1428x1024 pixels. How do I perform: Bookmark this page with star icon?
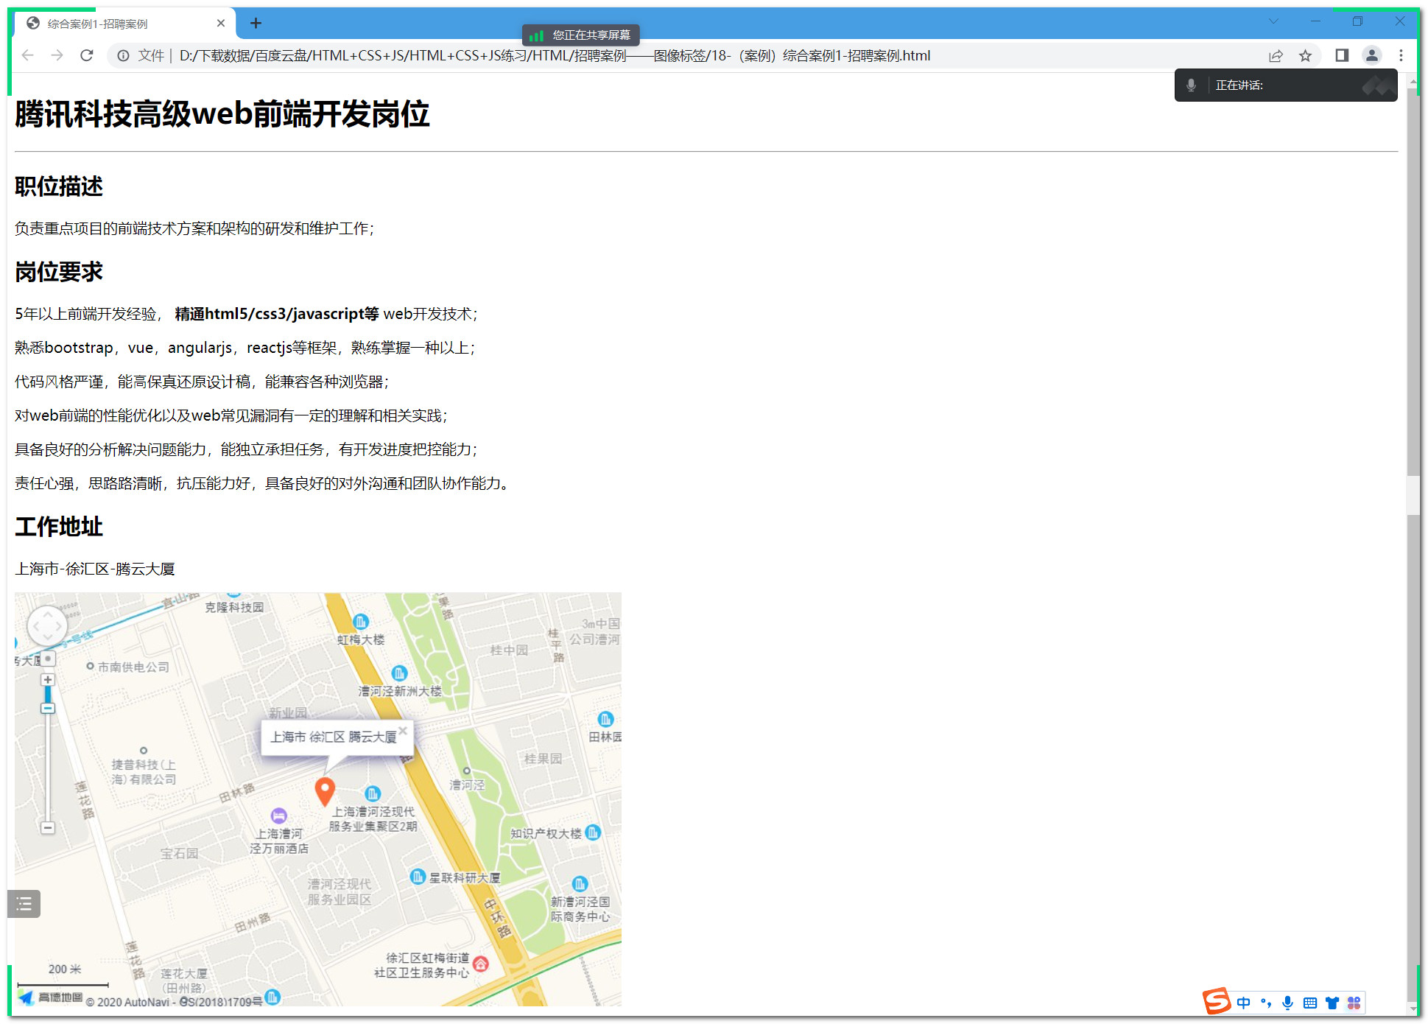pos(1305,55)
